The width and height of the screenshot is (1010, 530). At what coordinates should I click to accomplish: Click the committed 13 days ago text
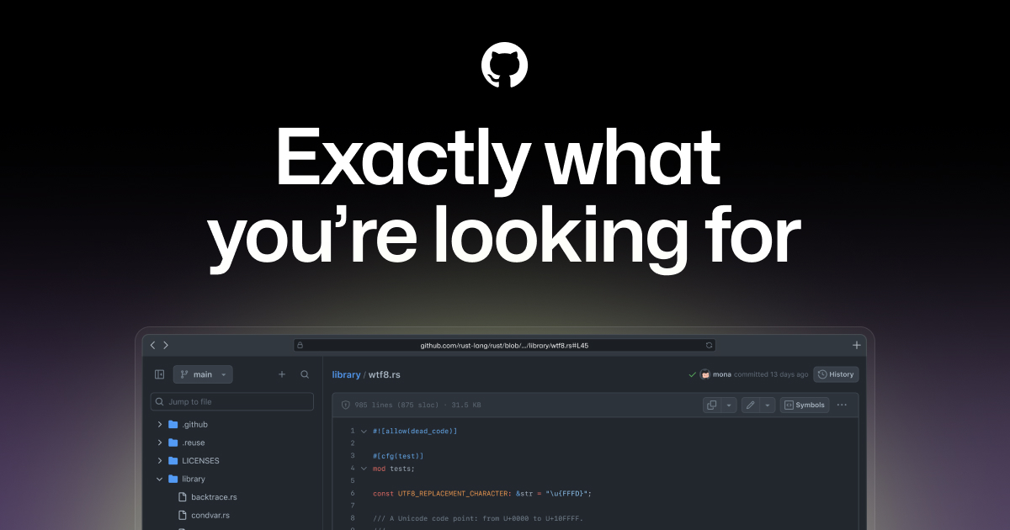[771, 374]
